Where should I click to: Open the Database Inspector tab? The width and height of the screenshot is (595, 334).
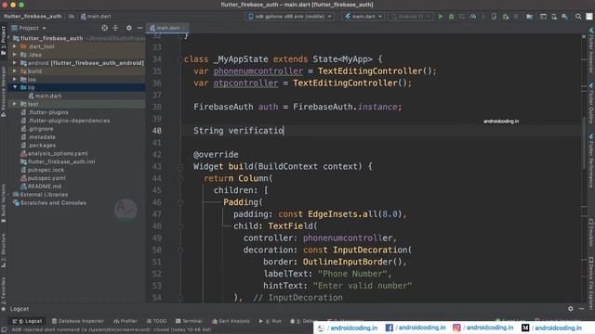pyautogui.click(x=78, y=321)
